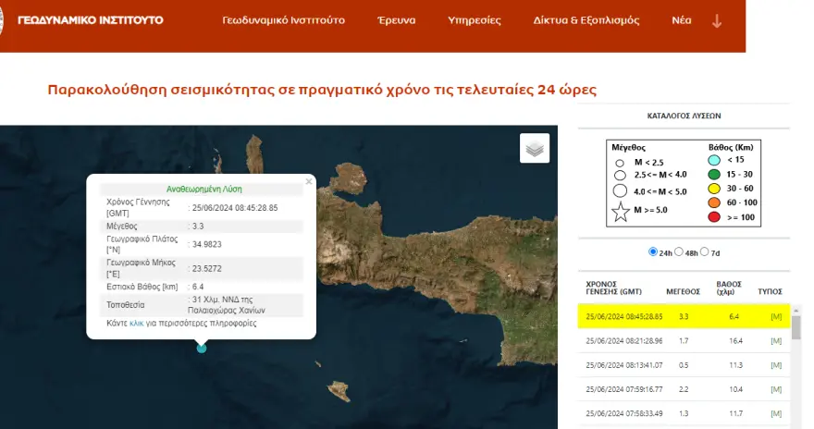Click the star M >= 5.0 legend symbol

tap(621, 209)
